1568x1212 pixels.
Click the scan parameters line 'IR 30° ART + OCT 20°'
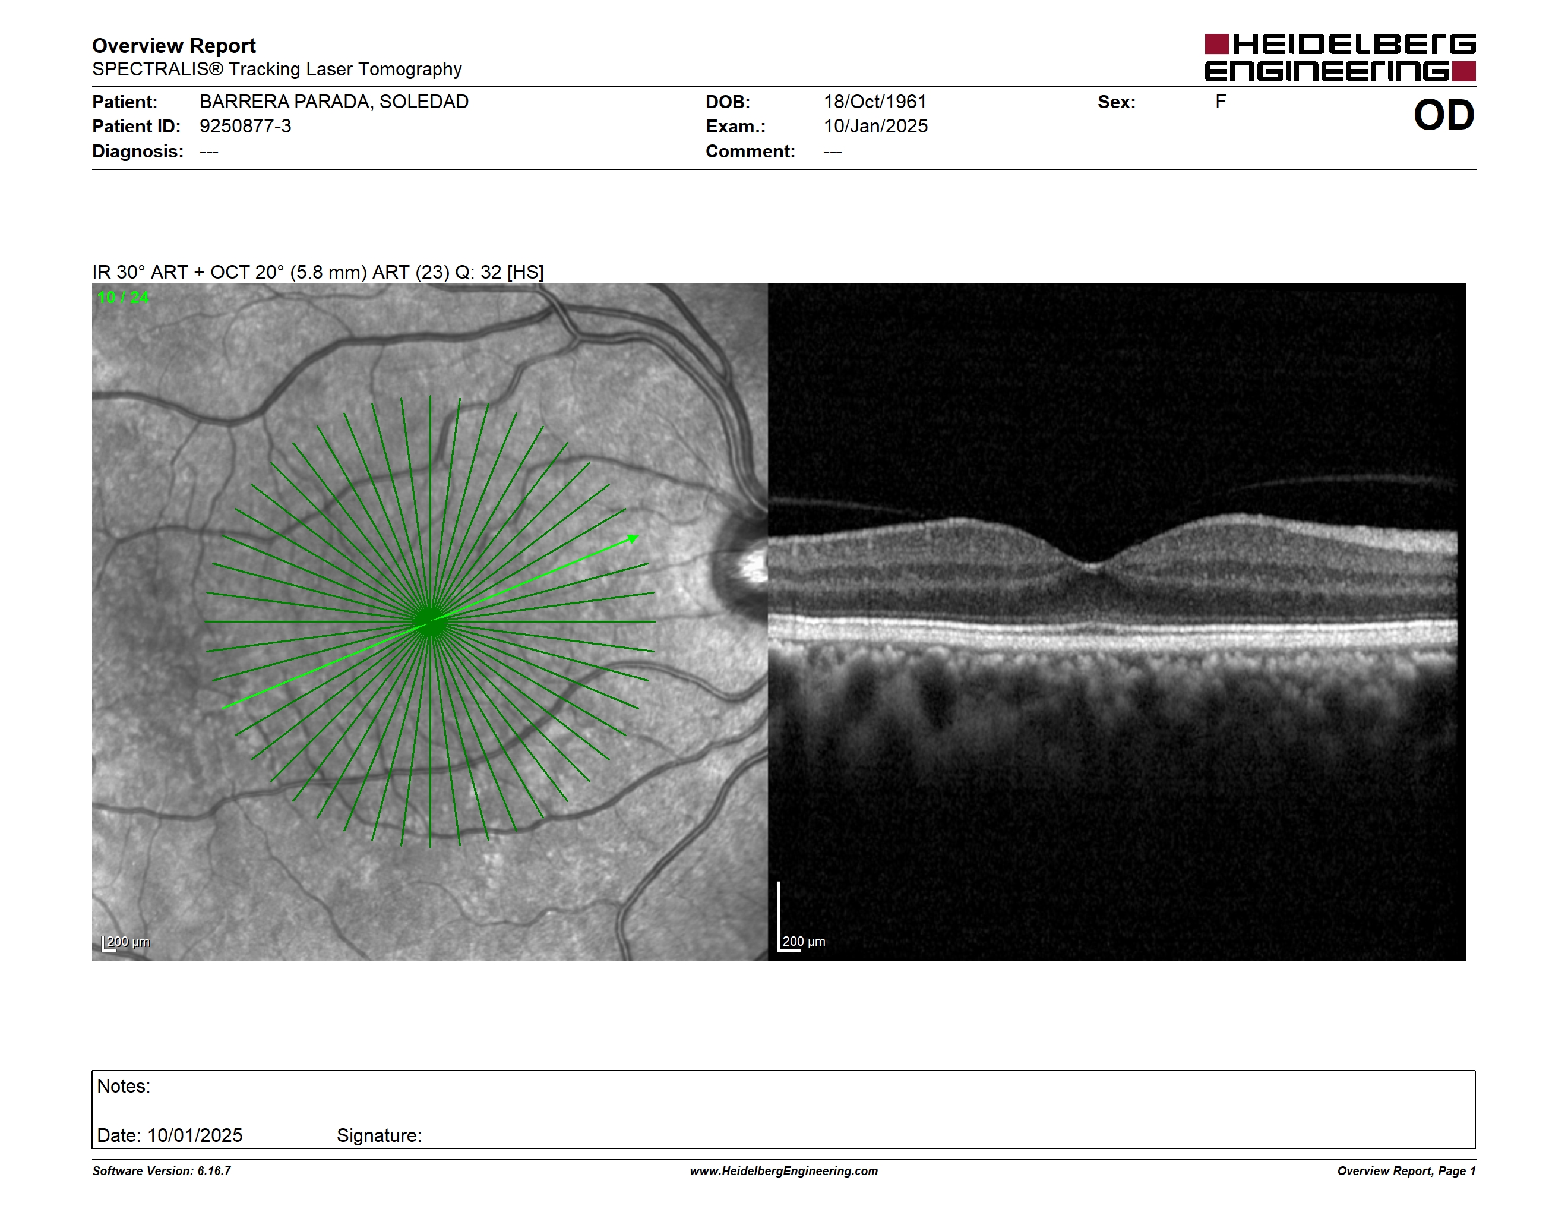tap(318, 273)
